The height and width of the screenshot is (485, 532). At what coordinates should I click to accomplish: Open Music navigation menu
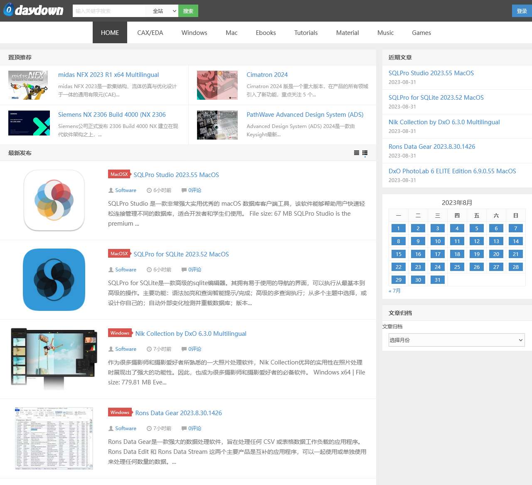tap(386, 32)
